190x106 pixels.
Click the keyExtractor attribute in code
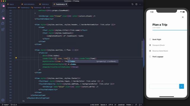pyautogui.click(x=49, y=62)
